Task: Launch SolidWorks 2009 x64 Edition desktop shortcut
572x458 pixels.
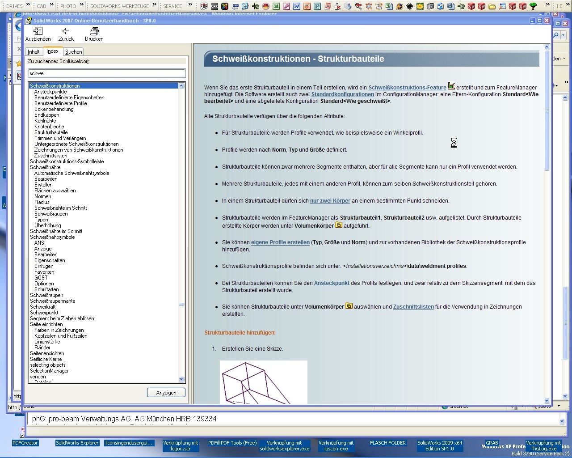Action: coord(440,445)
